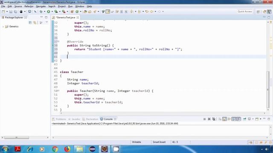The width and height of the screenshot is (273, 153).
Task: Click the External Tools run icon
Action: [64, 11]
